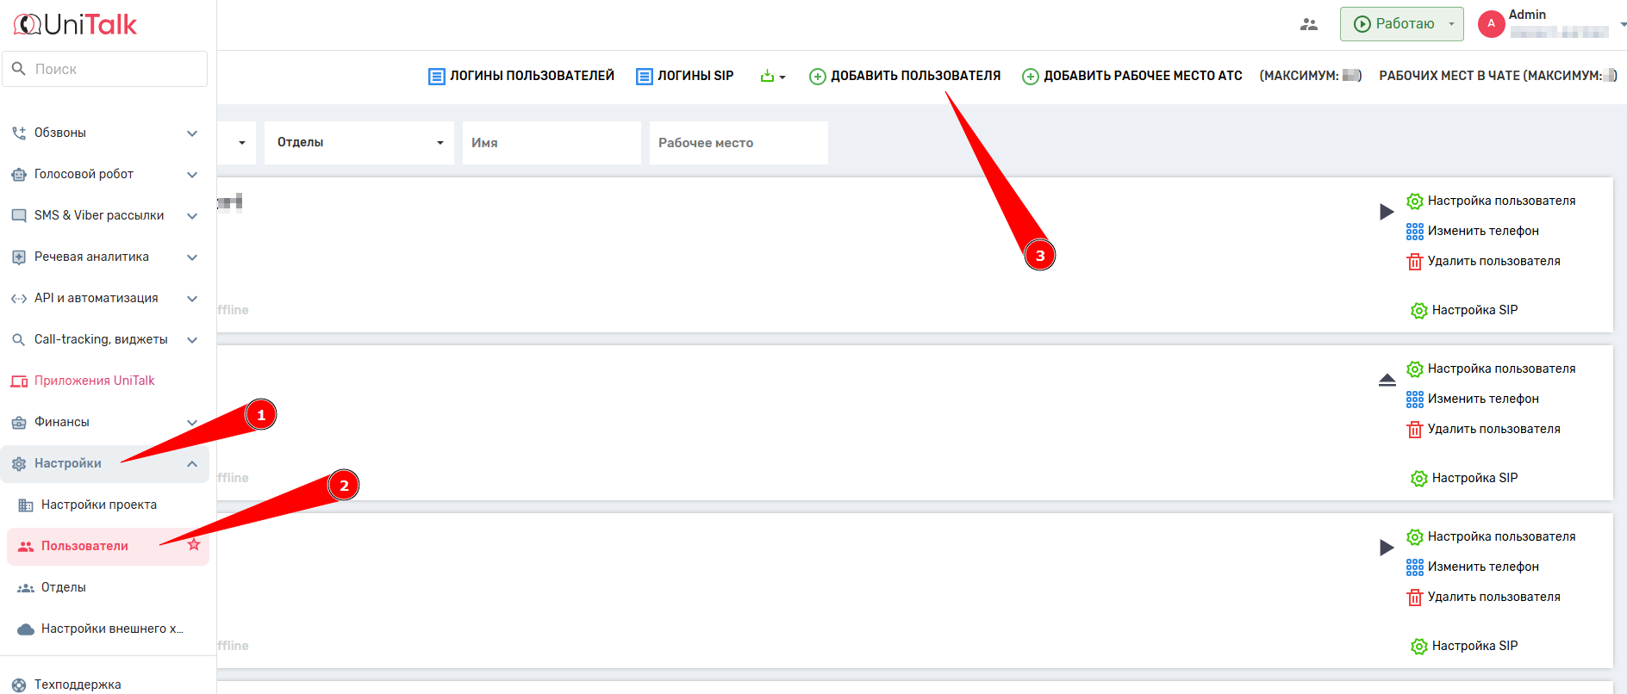The image size is (1627, 694).
Task: Click Добавить пользователя button
Action: point(905,76)
